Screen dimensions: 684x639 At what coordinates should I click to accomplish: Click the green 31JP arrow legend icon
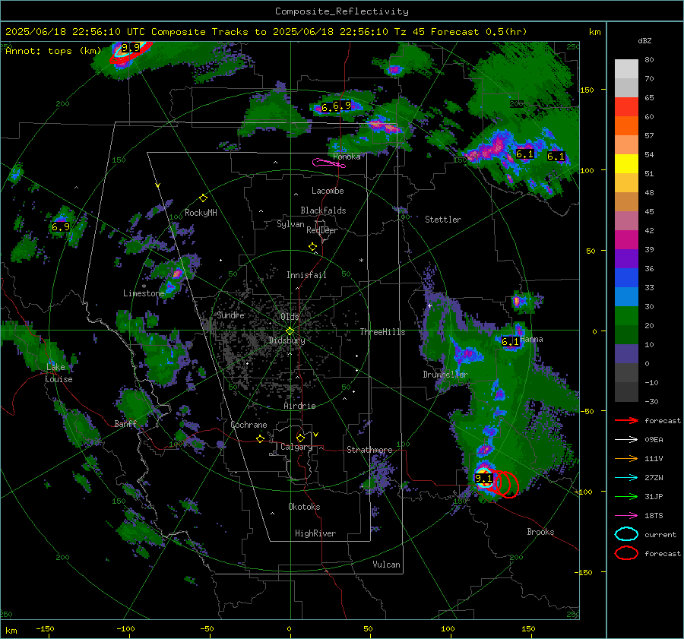point(626,497)
